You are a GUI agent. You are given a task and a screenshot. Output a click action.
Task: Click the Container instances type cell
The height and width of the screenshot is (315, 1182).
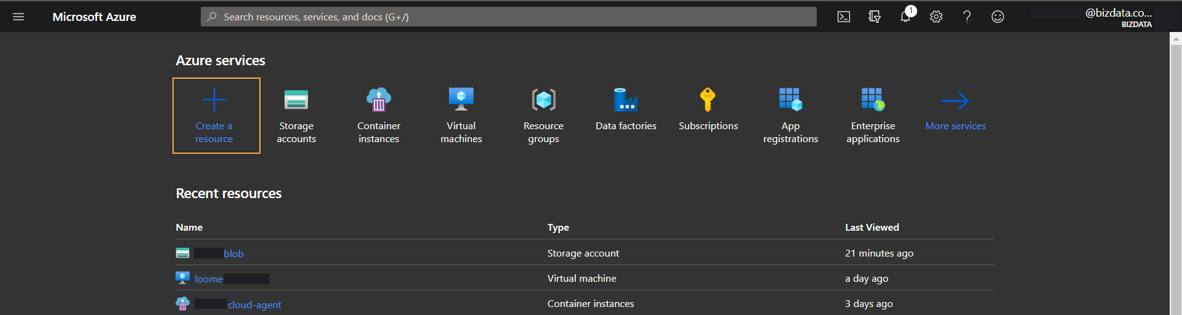point(590,303)
